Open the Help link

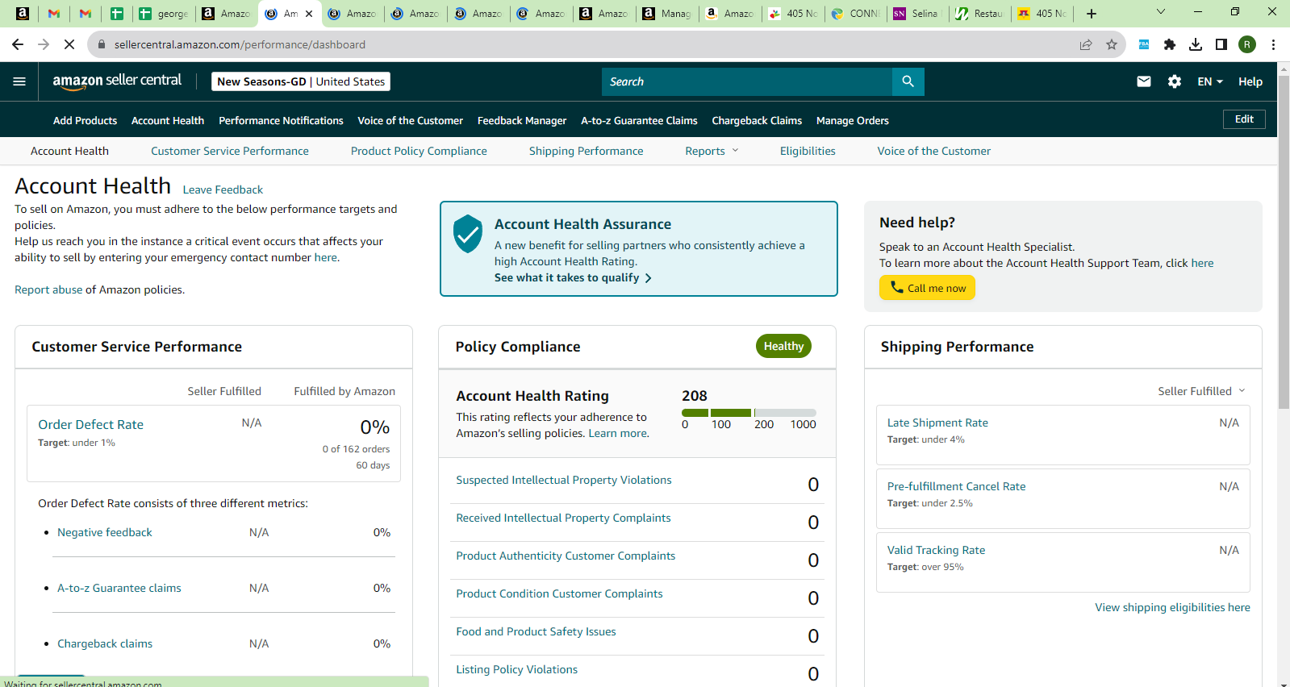pyautogui.click(x=1250, y=81)
